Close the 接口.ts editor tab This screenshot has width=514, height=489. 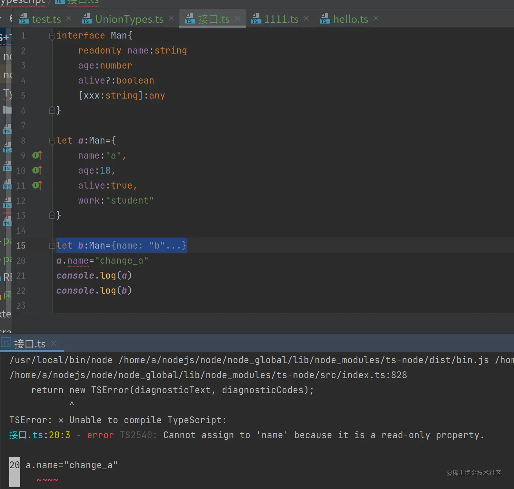[x=238, y=18]
